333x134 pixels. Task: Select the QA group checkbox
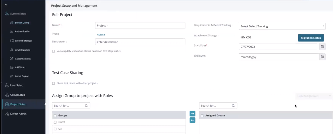55,129
